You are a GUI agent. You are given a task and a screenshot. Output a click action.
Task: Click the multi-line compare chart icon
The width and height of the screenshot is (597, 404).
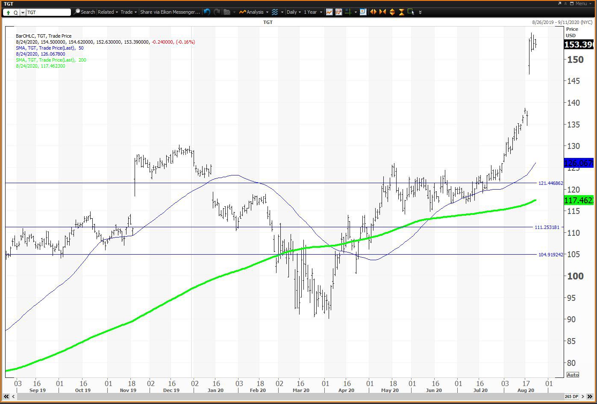338,12
